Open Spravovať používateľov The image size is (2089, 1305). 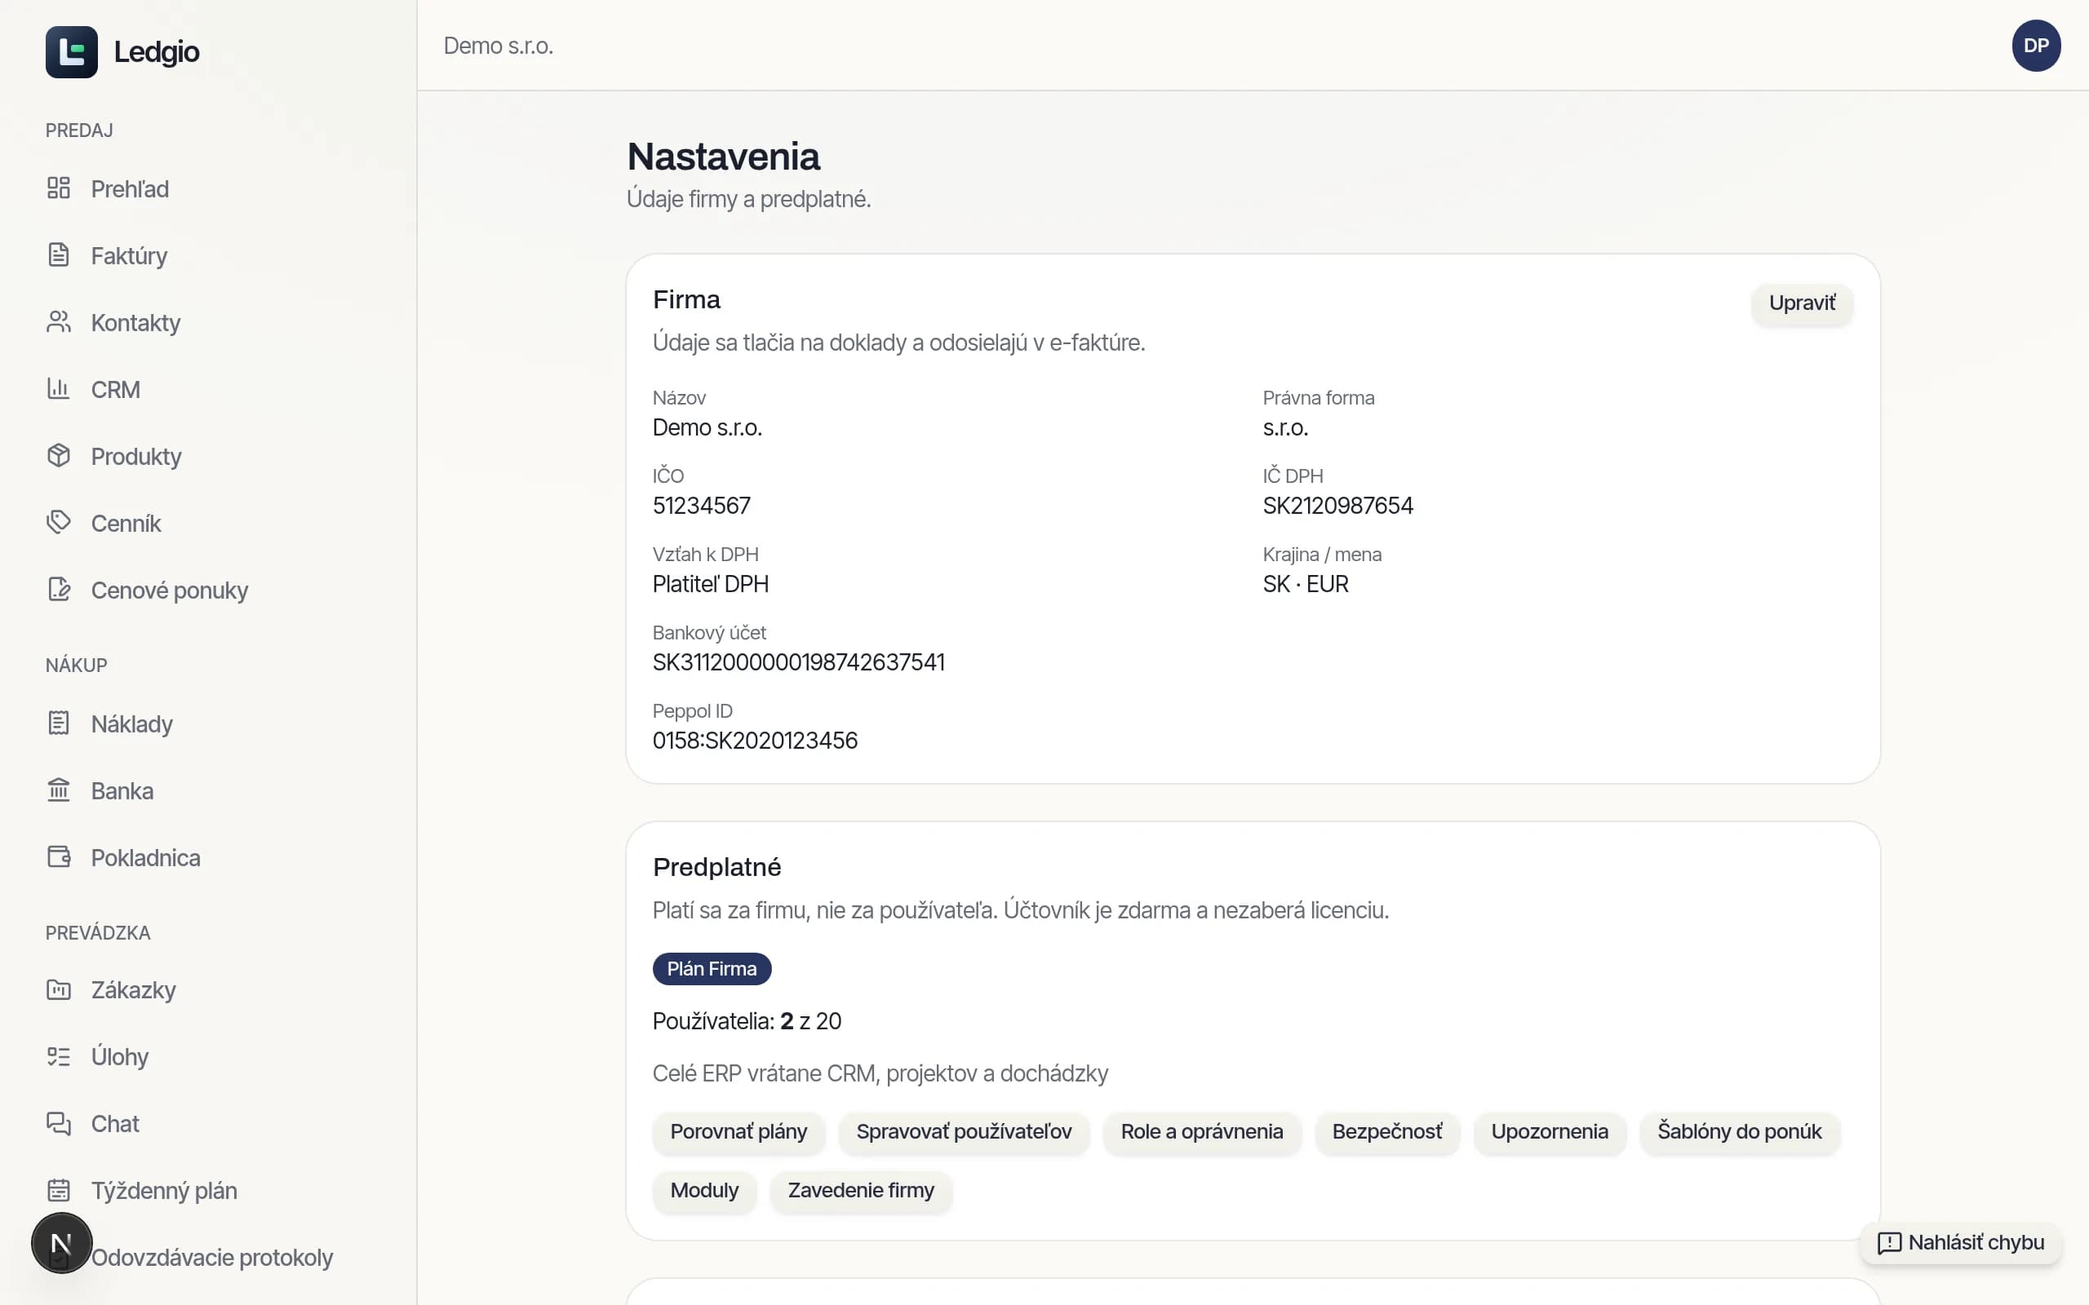tap(964, 1131)
